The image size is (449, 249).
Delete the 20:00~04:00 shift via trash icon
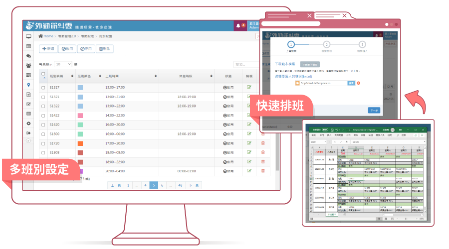pyautogui.click(x=263, y=171)
